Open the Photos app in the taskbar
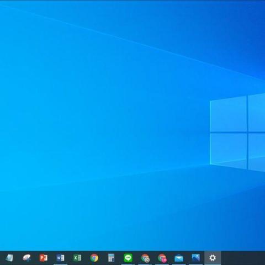 [196, 258]
